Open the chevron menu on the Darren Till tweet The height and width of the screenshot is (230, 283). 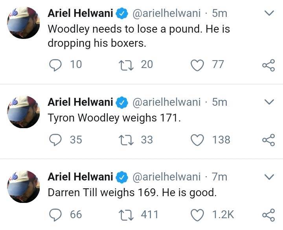pyautogui.click(x=269, y=177)
